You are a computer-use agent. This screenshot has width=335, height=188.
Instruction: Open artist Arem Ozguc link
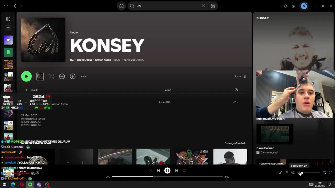(85, 60)
